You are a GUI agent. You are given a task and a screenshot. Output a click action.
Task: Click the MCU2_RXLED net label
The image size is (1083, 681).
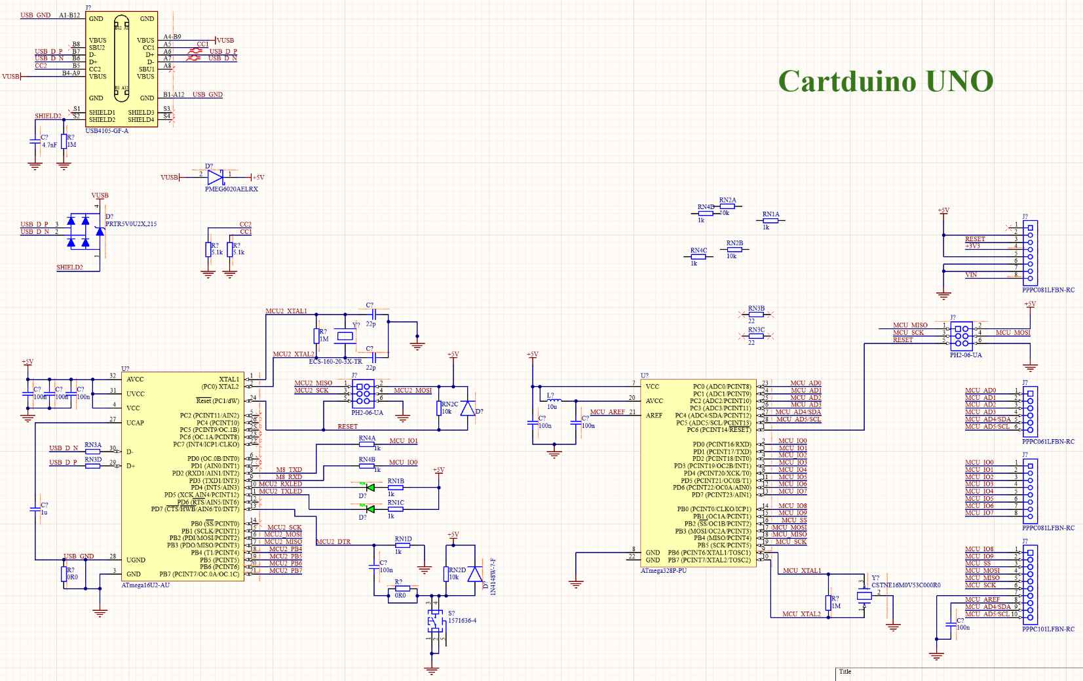point(280,484)
